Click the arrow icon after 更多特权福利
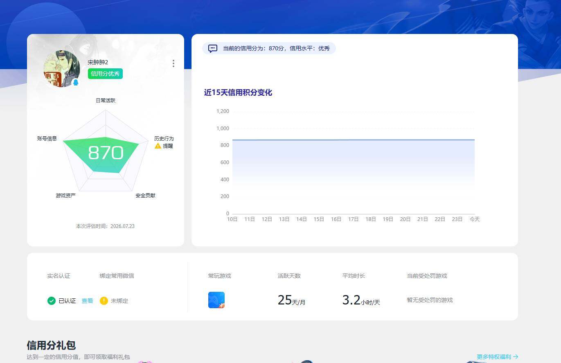Screen dimensions: 561x363 (x=516, y=357)
